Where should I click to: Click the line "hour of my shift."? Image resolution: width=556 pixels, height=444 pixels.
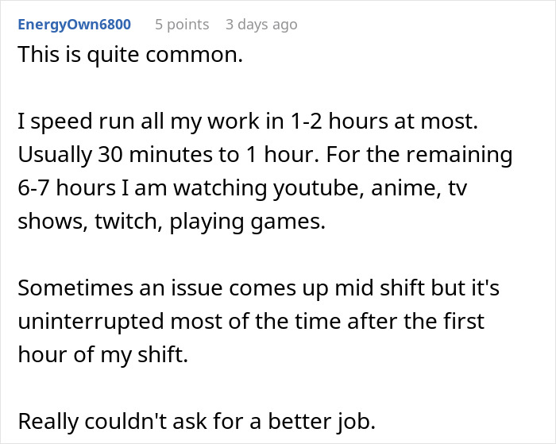tap(103, 354)
